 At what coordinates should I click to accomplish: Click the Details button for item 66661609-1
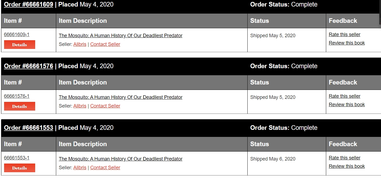click(x=19, y=45)
